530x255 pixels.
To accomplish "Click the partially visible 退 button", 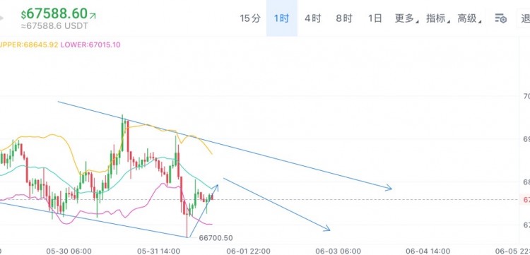I will (524, 18).
